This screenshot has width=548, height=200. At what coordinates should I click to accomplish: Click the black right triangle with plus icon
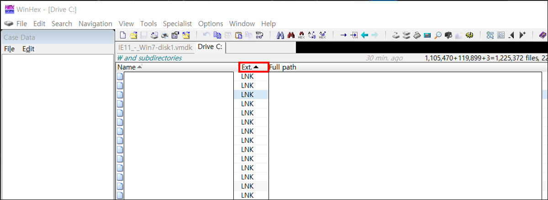click(x=523, y=35)
